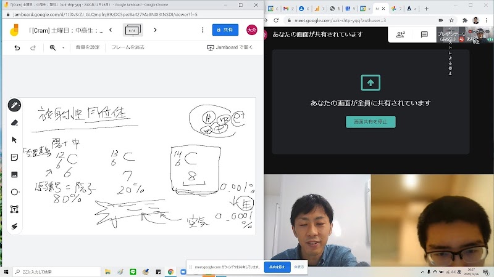The height and width of the screenshot is (277, 494).
Task: Open the Chrome profile avatar in Meet window
Action: pos(475,20)
